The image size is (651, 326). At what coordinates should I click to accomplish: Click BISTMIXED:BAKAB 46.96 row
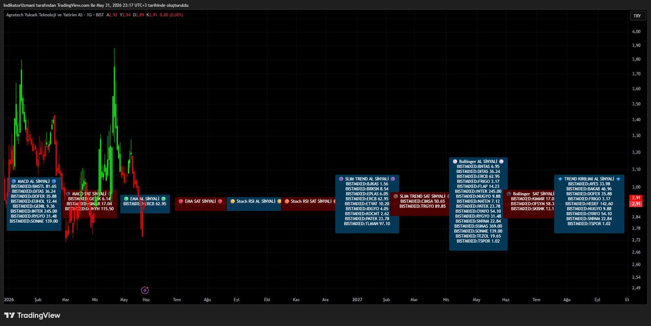[x=589, y=189]
